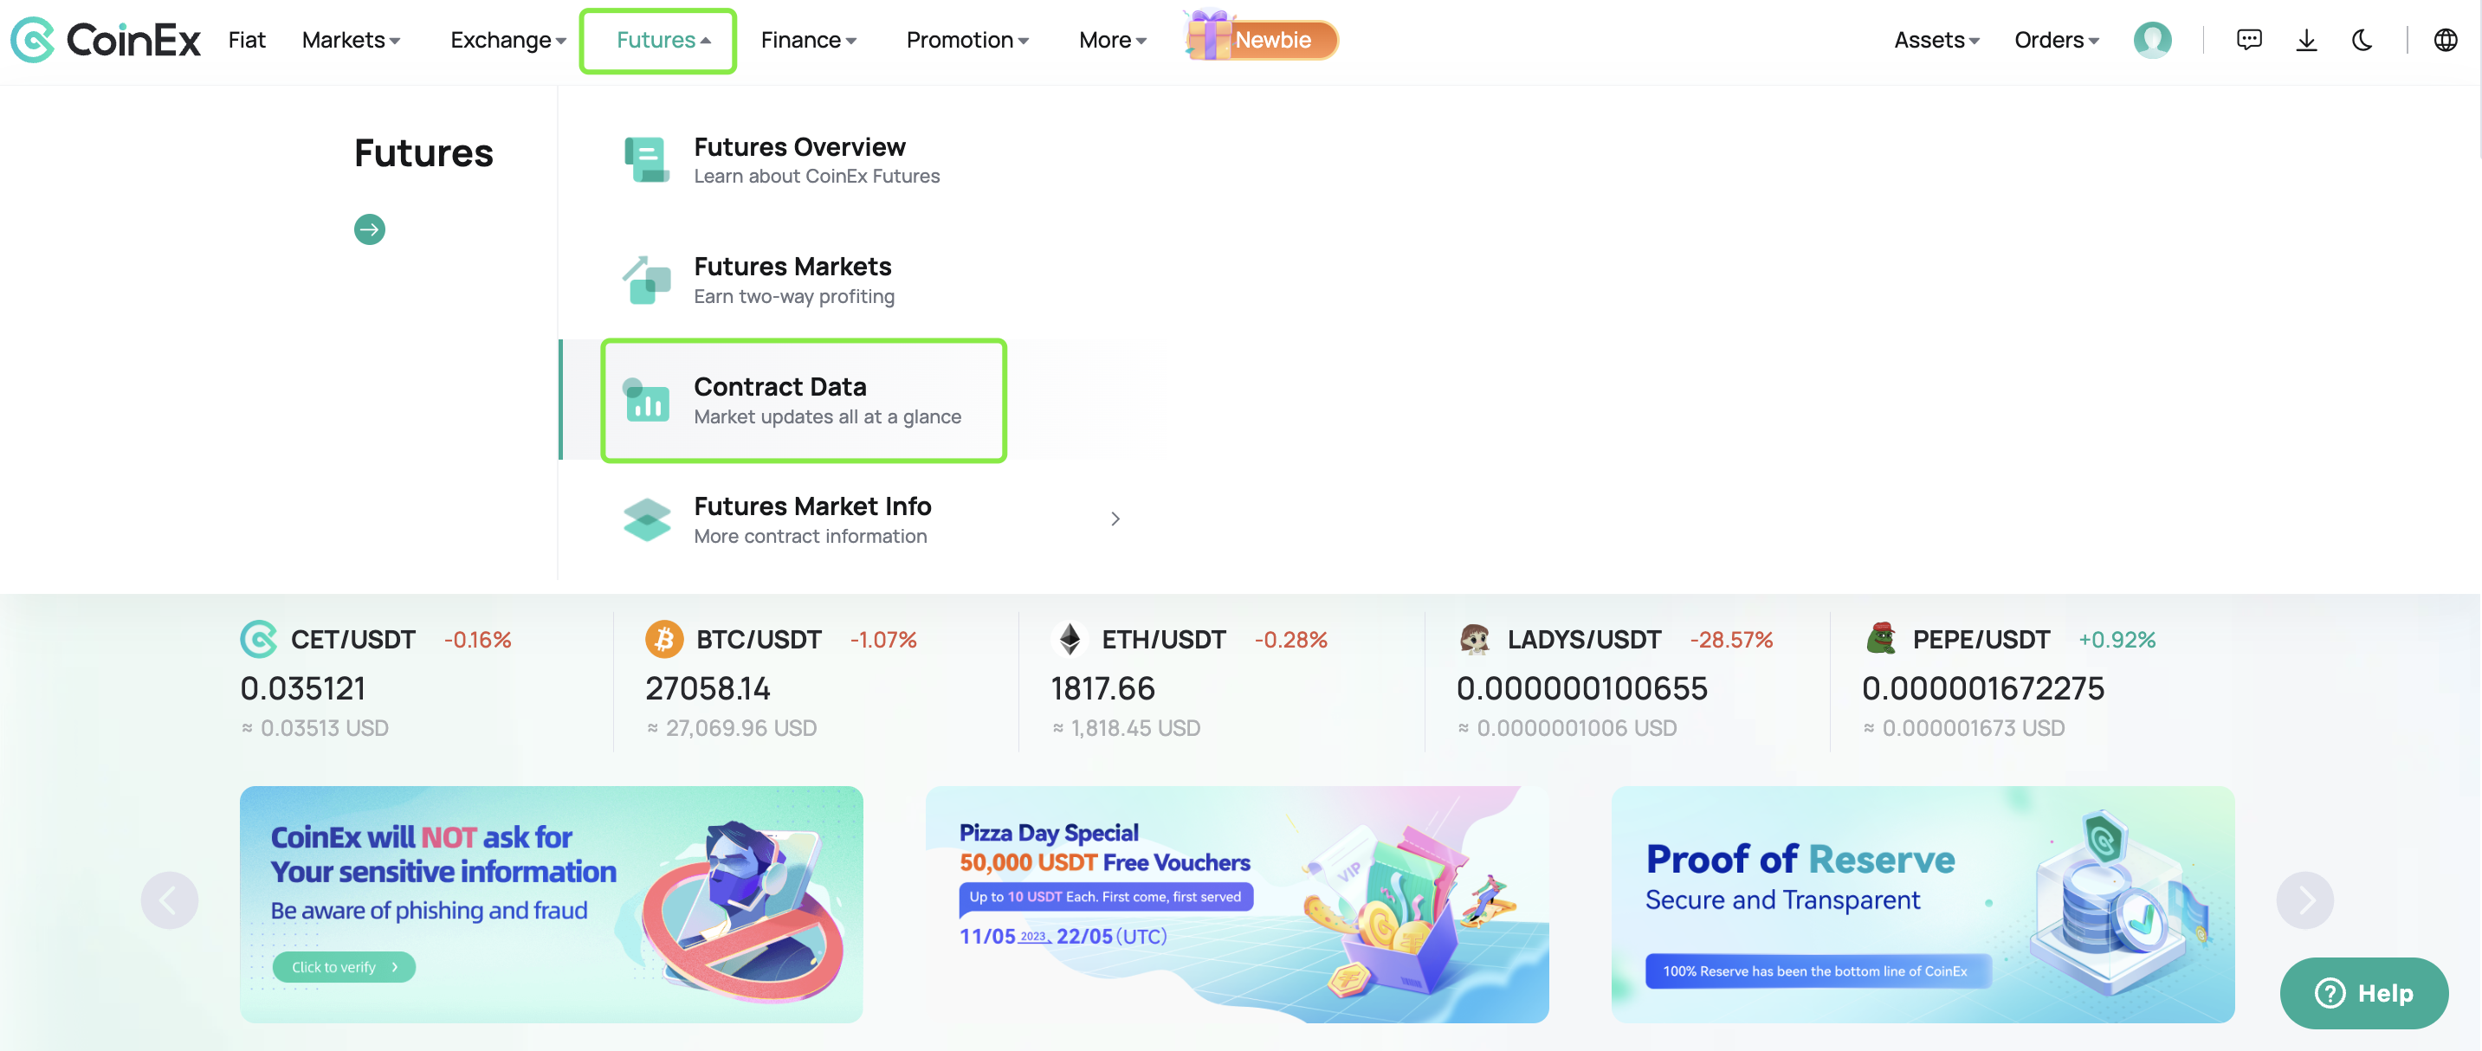The width and height of the screenshot is (2482, 1051).
Task: Select Contract Data menu item
Action: point(803,400)
